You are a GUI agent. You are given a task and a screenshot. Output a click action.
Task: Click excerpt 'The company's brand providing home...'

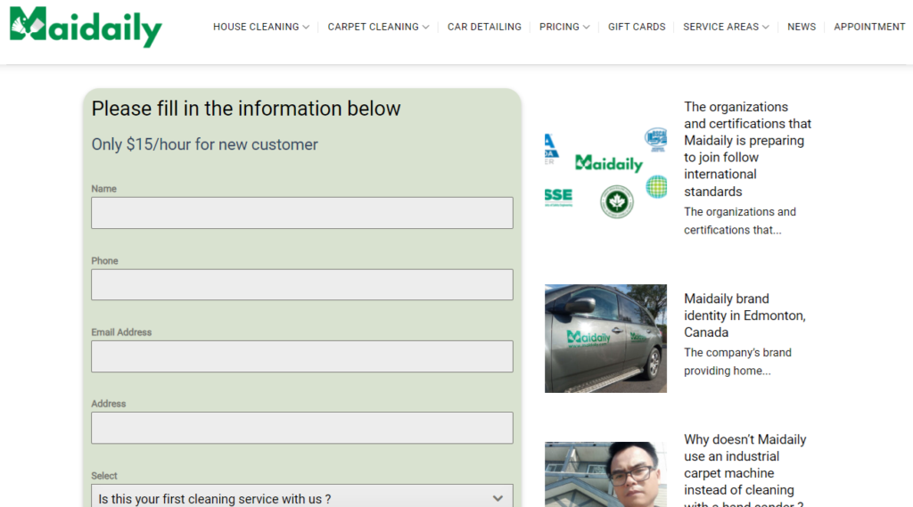(x=737, y=362)
